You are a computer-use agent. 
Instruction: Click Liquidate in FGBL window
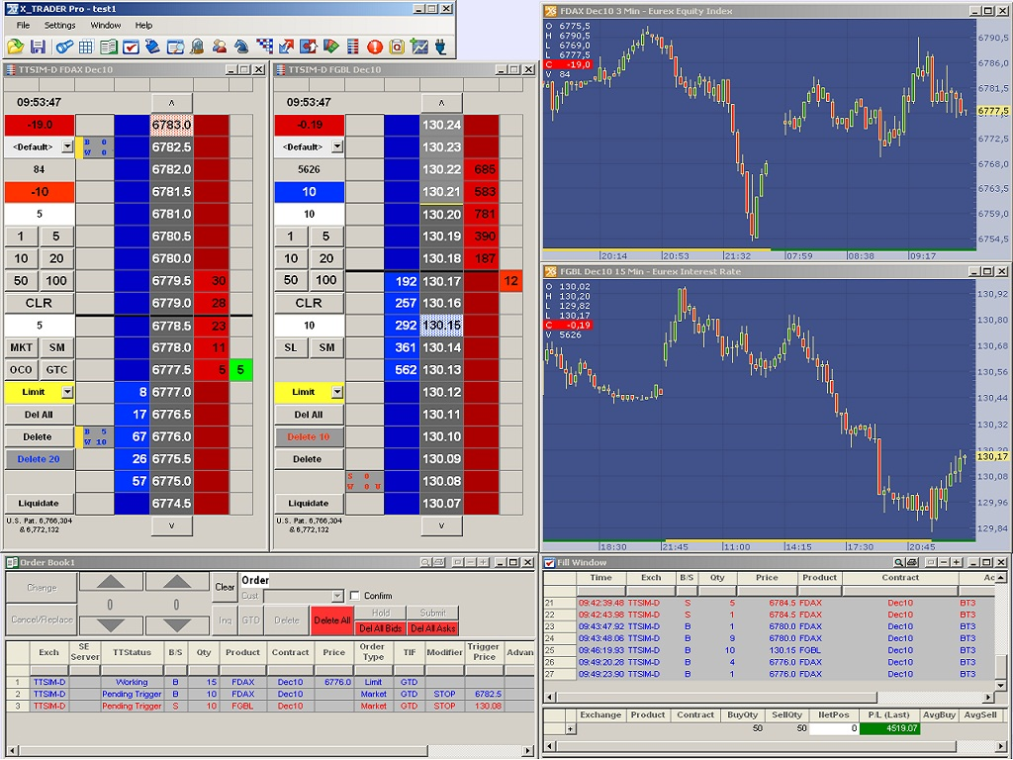tap(309, 504)
